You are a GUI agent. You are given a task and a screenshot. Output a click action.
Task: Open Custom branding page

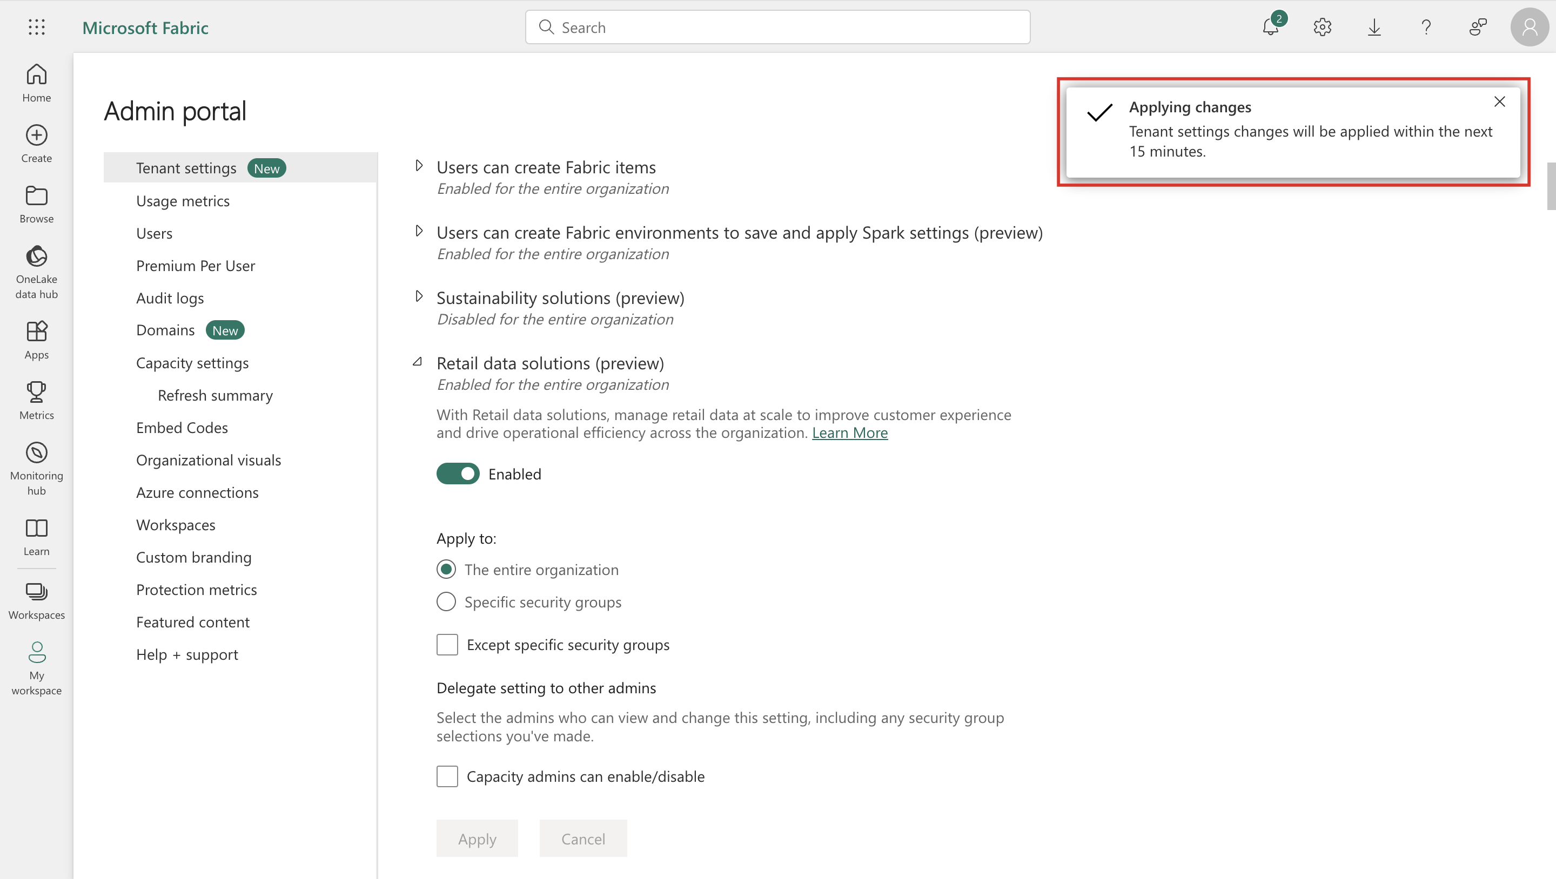click(x=193, y=558)
